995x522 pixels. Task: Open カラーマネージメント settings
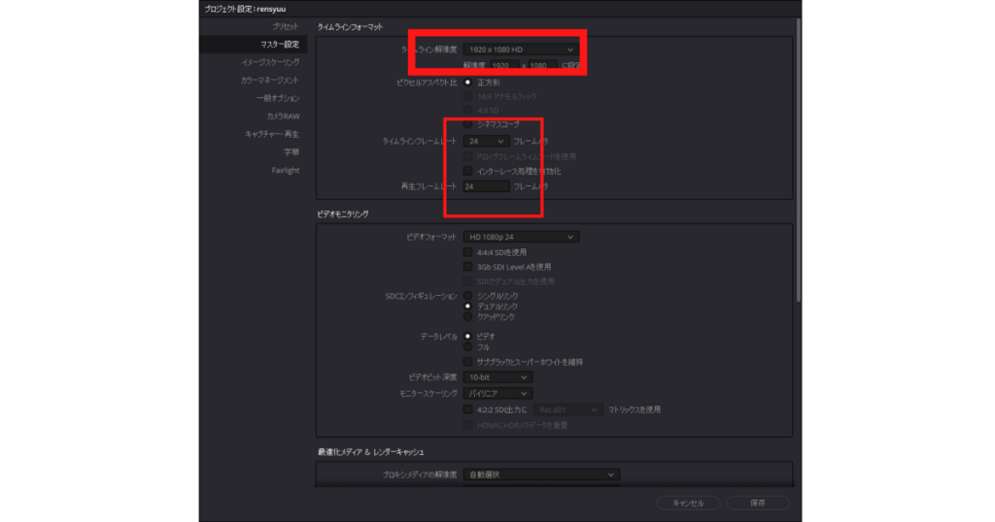(269, 80)
